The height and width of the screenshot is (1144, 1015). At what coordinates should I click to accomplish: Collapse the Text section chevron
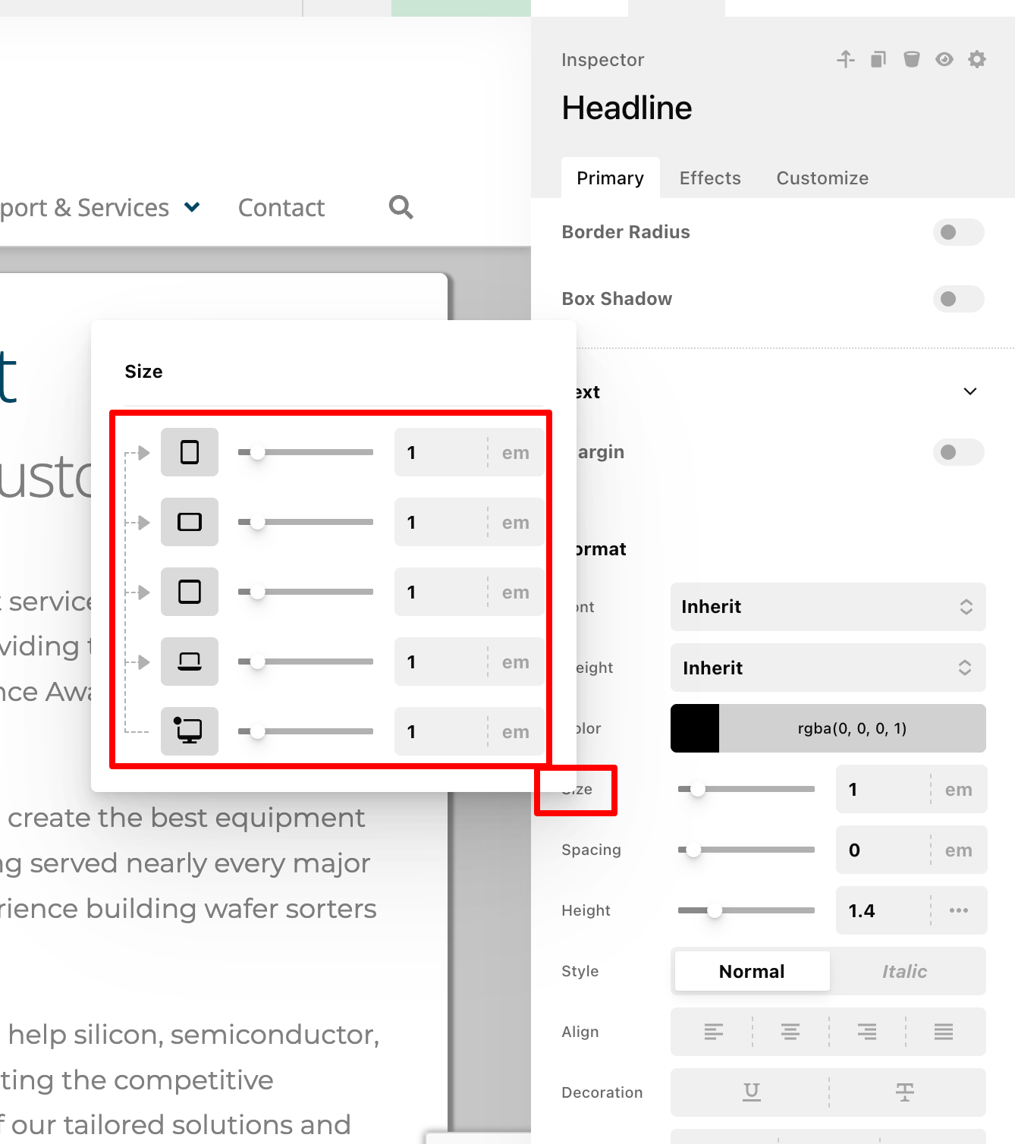pyautogui.click(x=969, y=391)
